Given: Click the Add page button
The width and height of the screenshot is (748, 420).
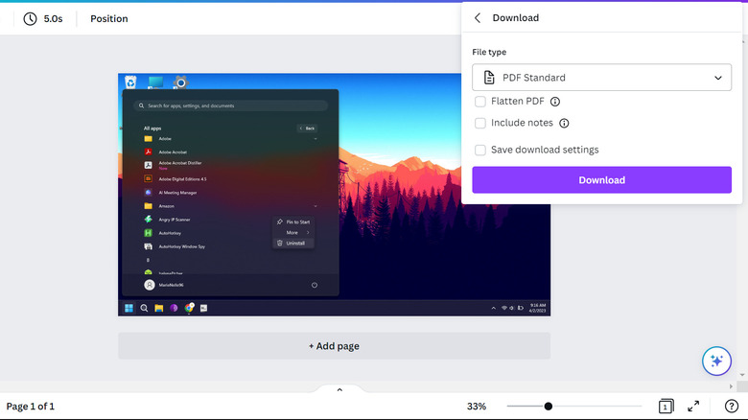Looking at the screenshot, I should (x=334, y=346).
